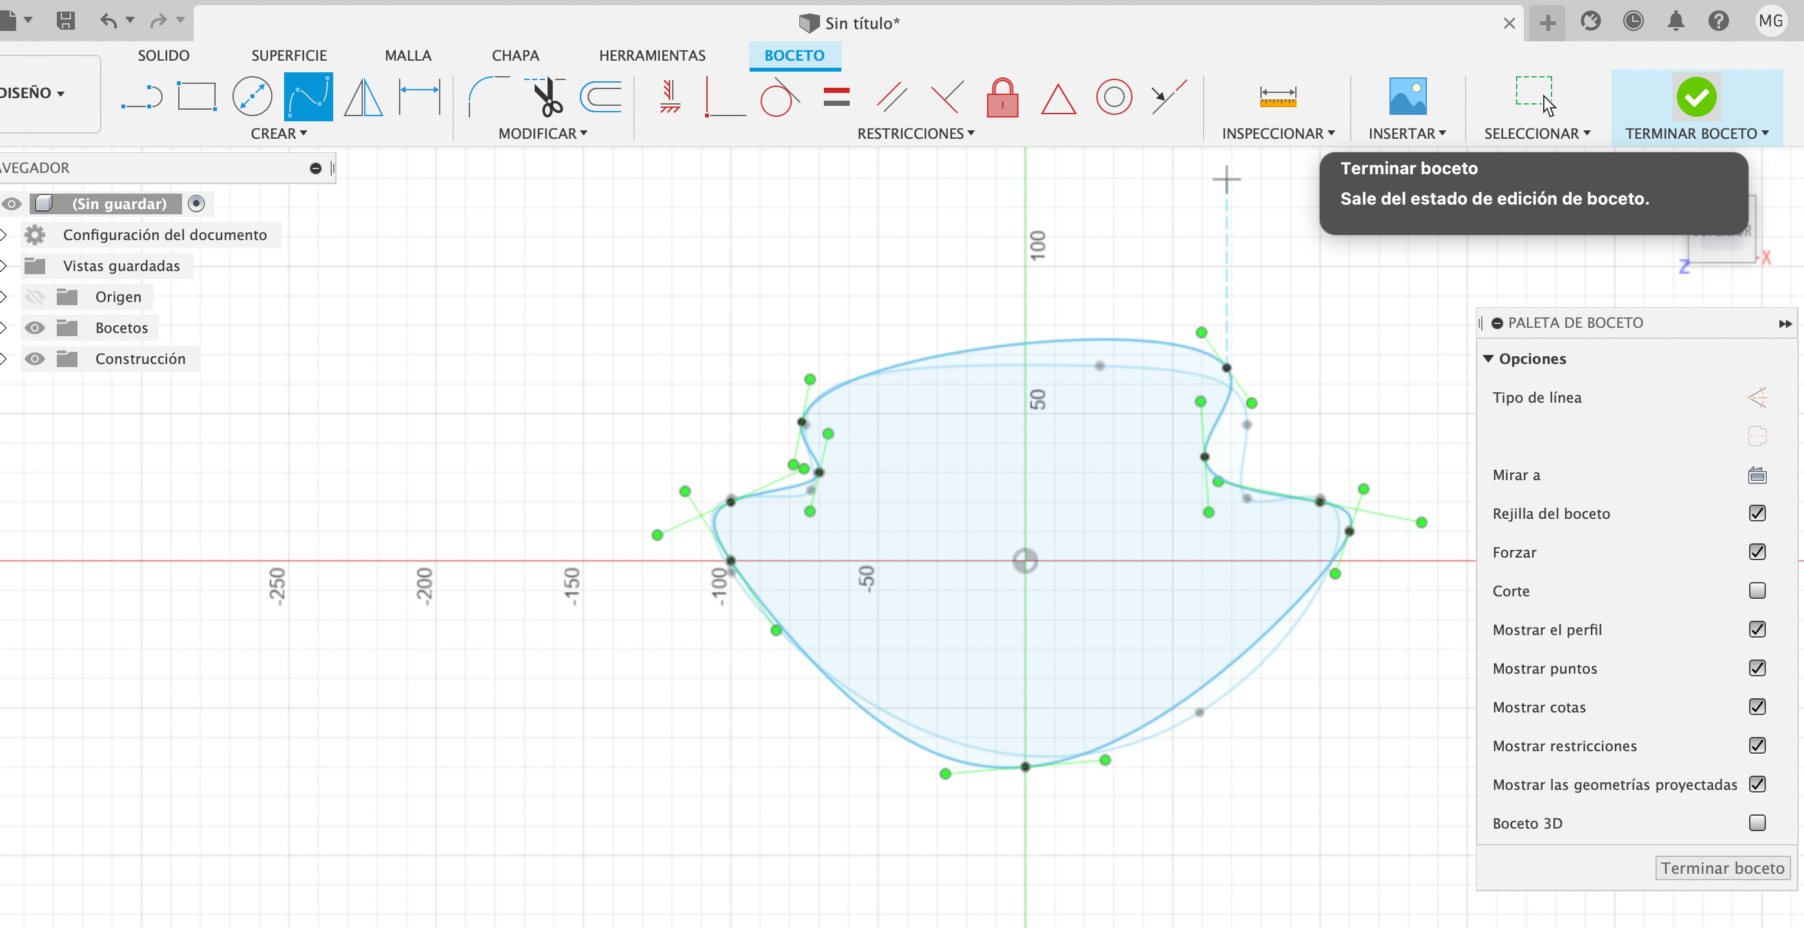Save the document with disk icon

65,20
